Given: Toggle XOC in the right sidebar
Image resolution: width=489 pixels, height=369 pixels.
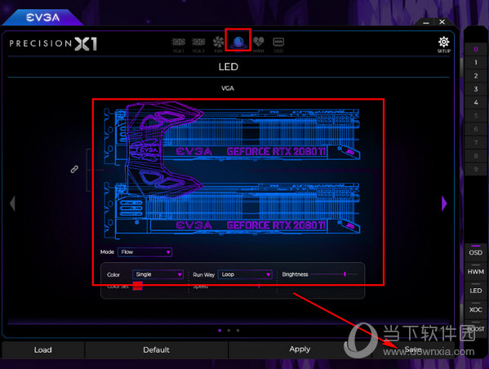Looking at the screenshot, I should (476, 309).
